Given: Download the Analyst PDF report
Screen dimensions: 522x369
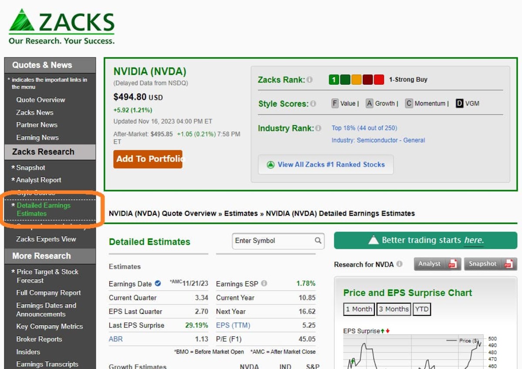Looking at the screenshot, I should pos(438,264).
